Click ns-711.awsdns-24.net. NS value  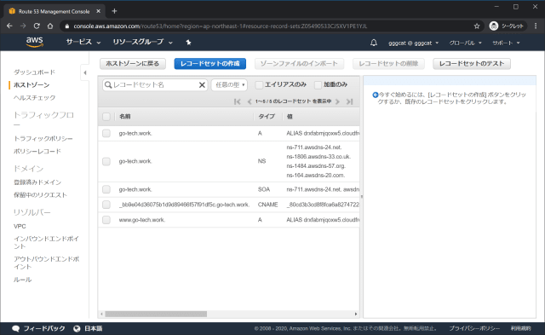click(x=314, y=147)
